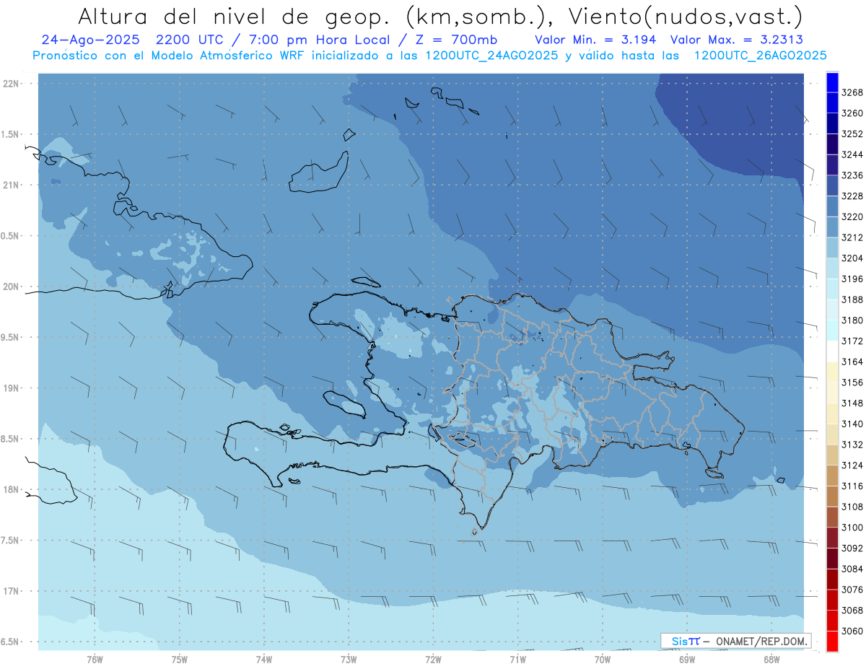Click the longitude axis label '71W'
This screenshot has width=866, height=669.
517,660
